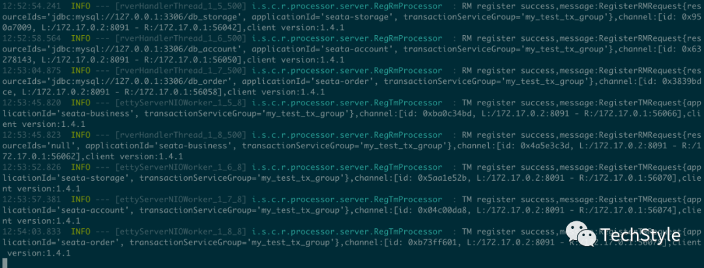
Task: Click the 12:54:03.833 timestamp
Action: point(31,232)
